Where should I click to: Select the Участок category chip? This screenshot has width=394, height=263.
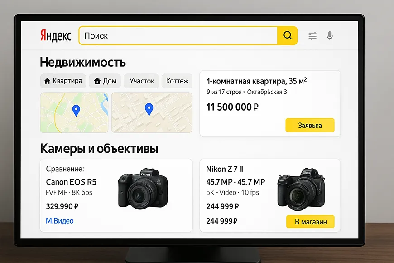[x=141, y=81]
